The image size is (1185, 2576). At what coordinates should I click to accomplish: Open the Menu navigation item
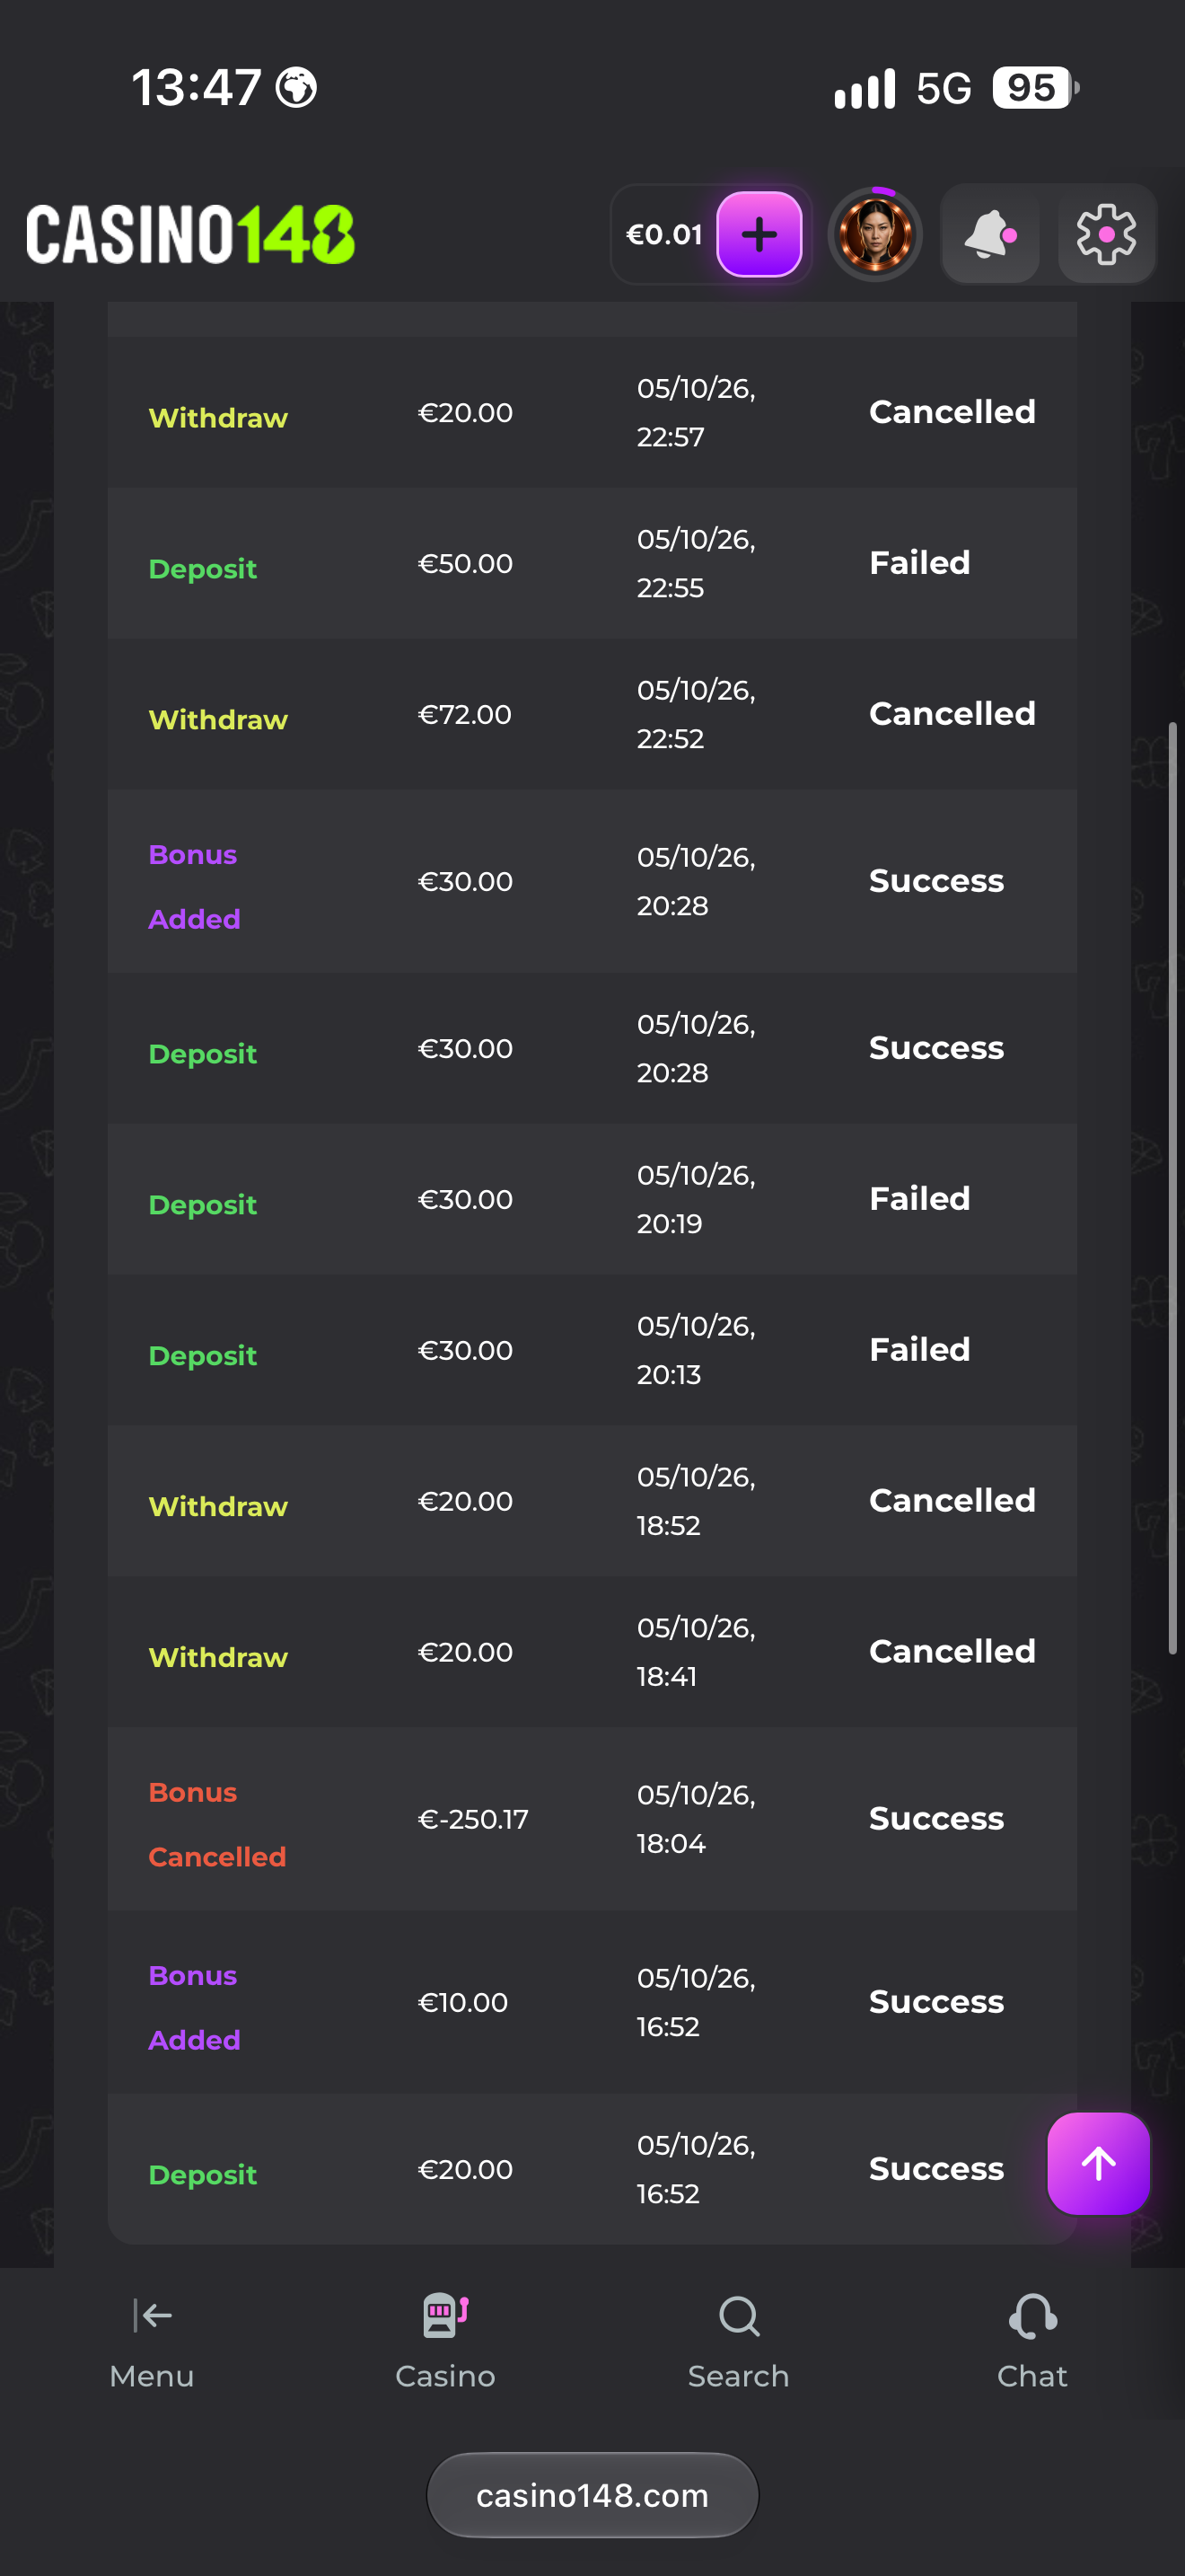pos(152,2342)
